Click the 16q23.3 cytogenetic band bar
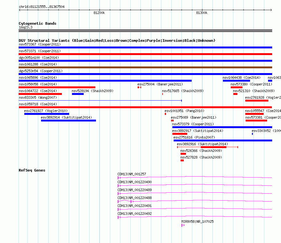This screenshot has width=281, height=243. [145, 31]
